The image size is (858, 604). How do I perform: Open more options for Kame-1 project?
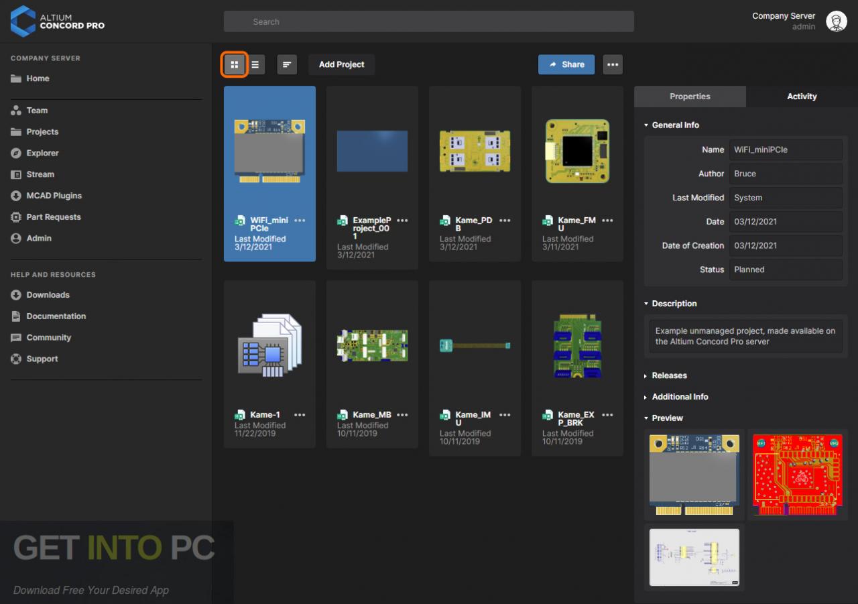click(x=300, y=415)
